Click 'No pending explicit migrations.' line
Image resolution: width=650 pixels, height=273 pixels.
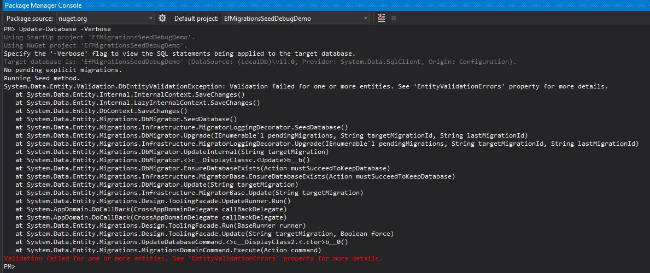click(63, 70)
